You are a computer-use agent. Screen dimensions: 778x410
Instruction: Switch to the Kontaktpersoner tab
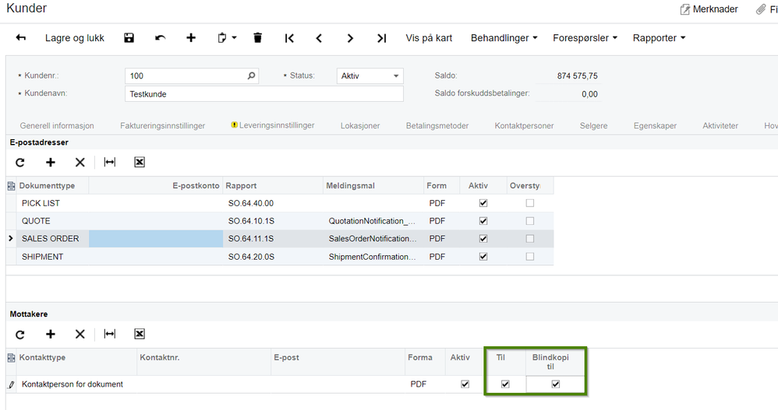click(x=524, y=126)
